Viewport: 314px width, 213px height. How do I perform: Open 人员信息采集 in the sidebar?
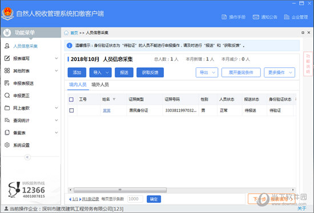tap(25, 46)
